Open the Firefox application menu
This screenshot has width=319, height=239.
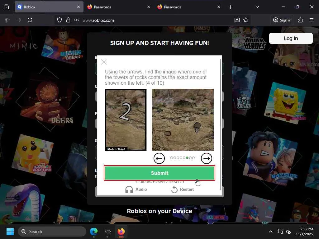(x=312, y=20)
